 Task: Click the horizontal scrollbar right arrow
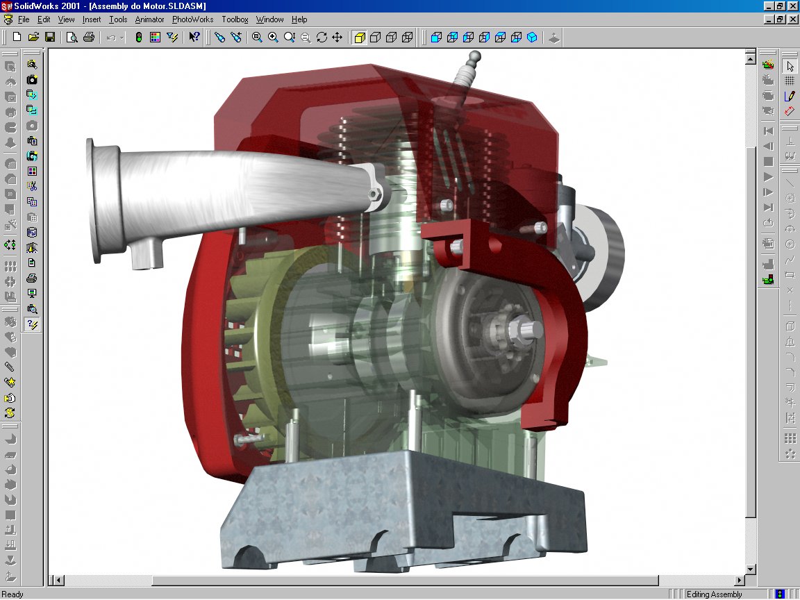(738, 581)
